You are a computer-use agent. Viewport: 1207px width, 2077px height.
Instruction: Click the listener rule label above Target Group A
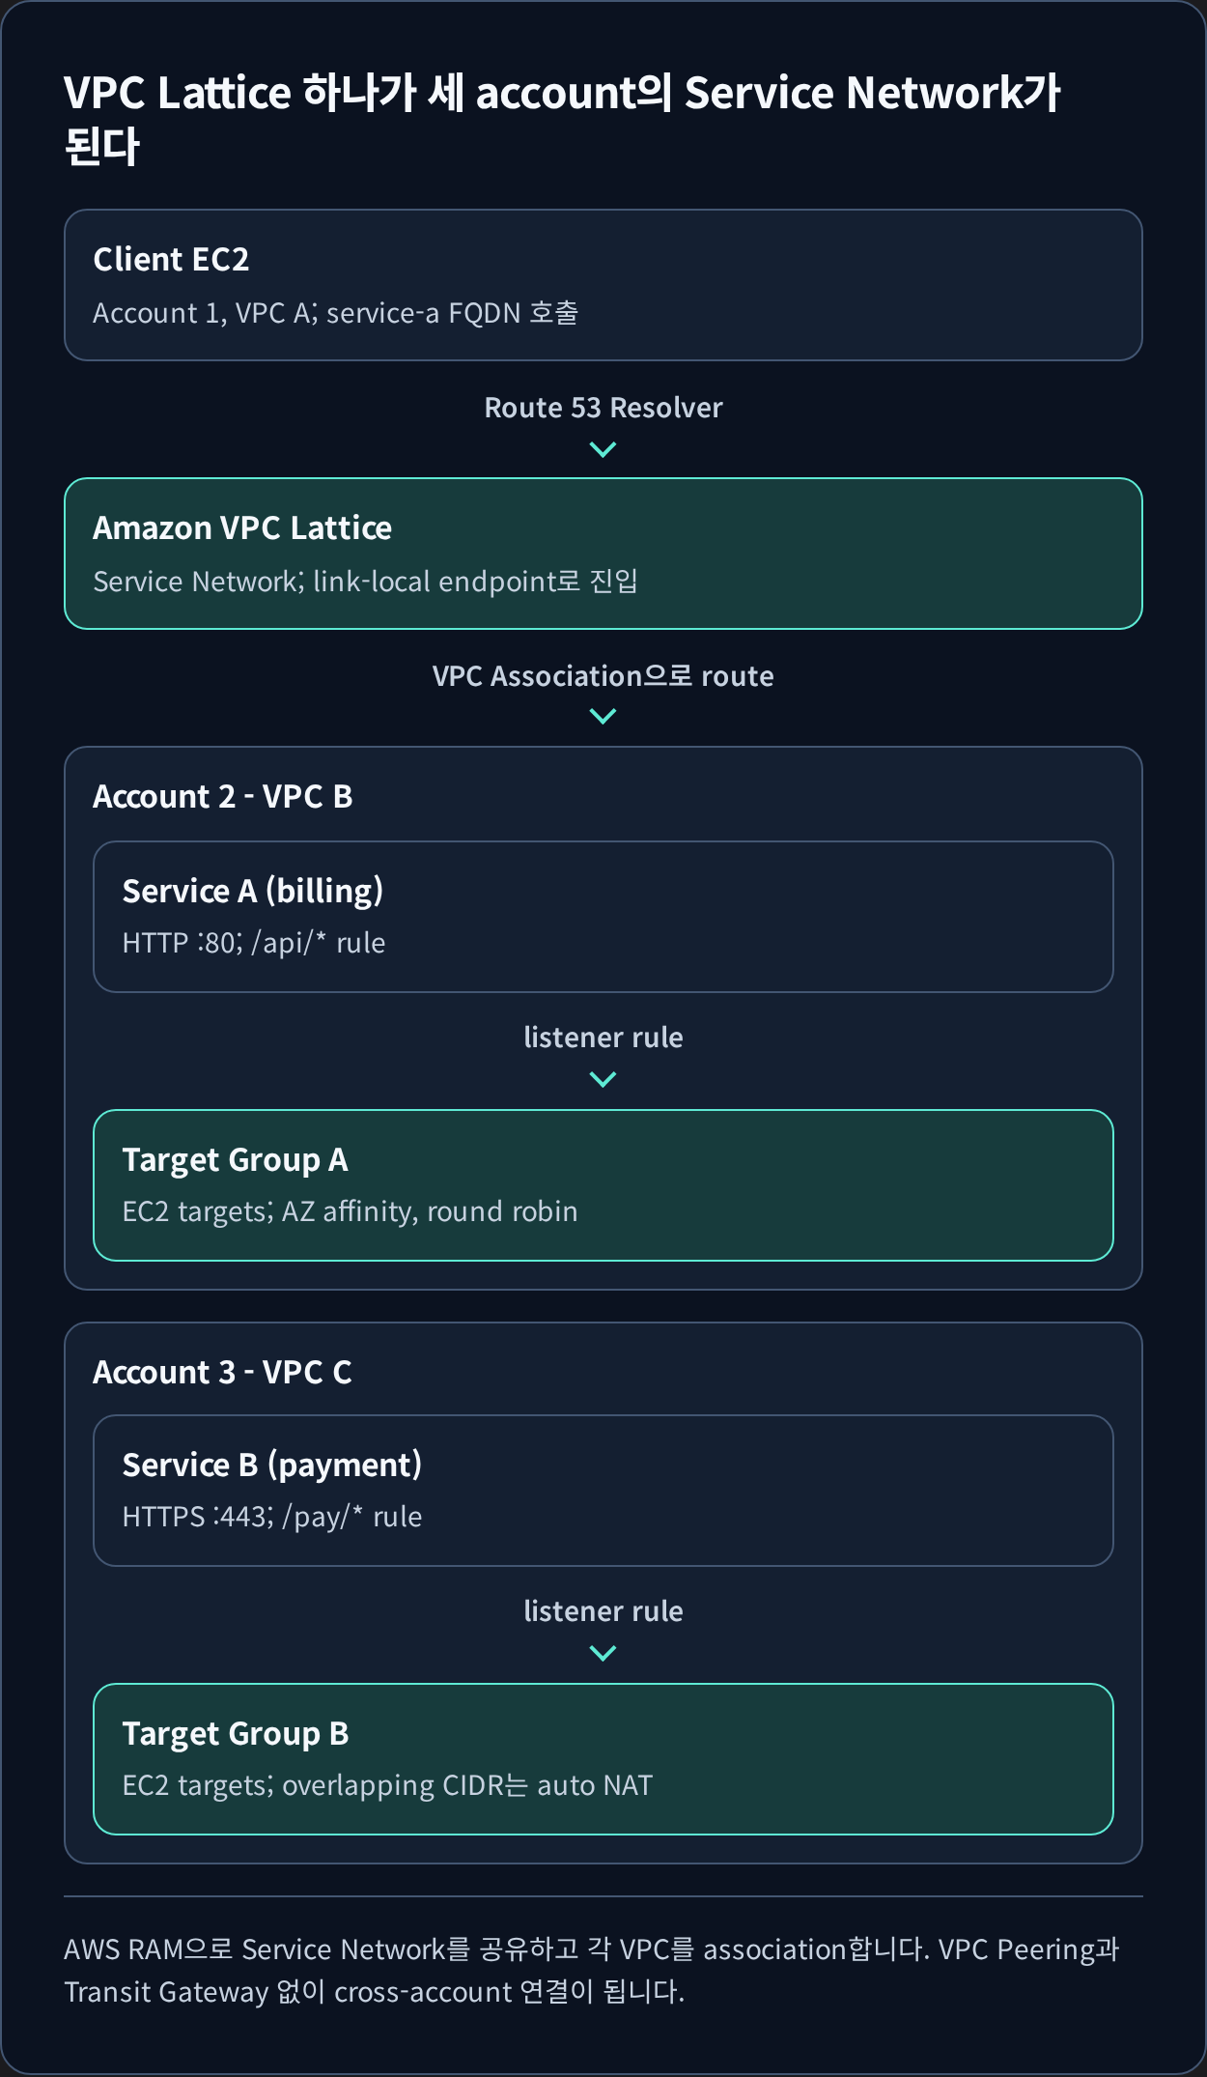click(603, 1038)
